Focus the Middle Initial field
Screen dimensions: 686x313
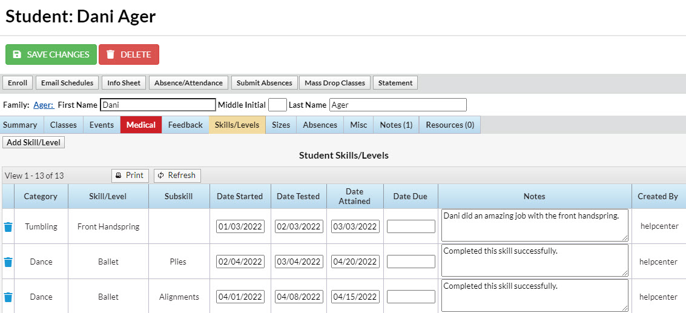[277, 105]
